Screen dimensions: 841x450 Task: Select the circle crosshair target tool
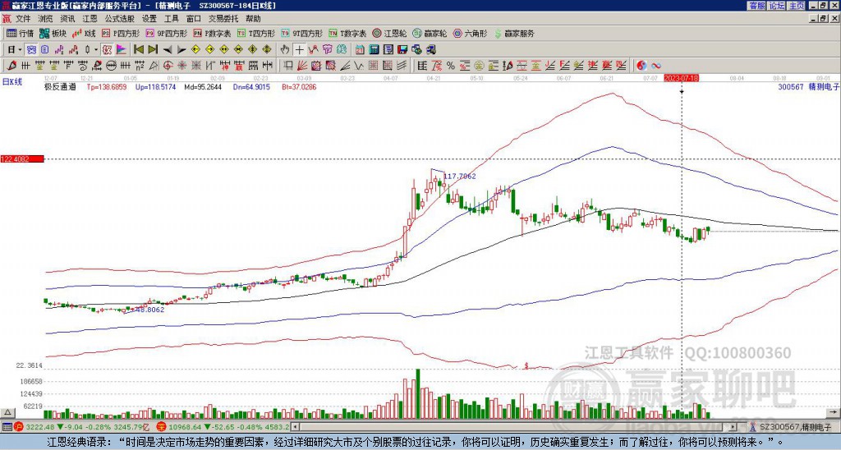tap(168, 66)
